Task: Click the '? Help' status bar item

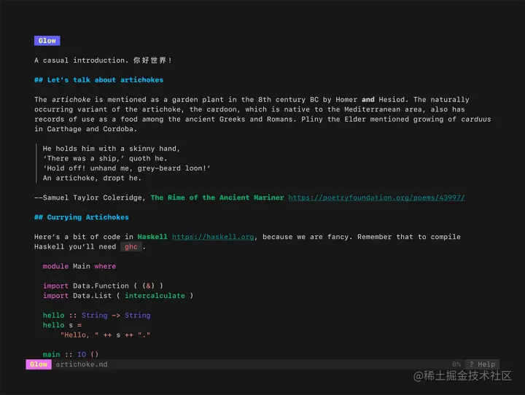Action: click(x=482, y=364)
